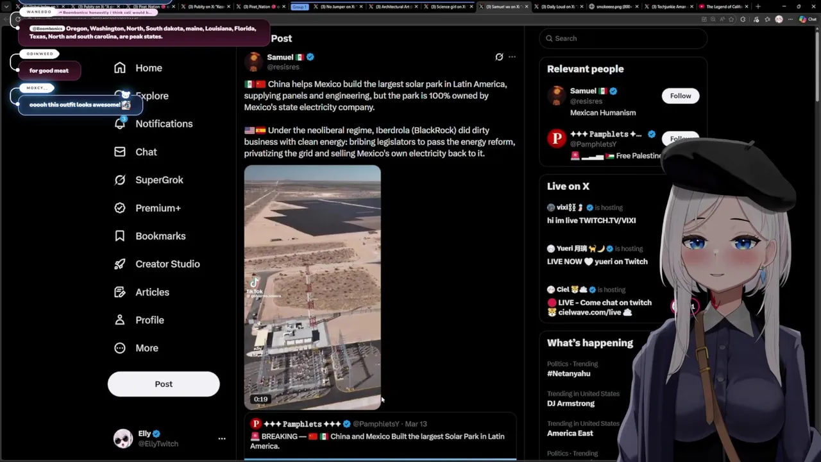
Task: Click Samuel's display name on the post
Action: pyautogui.click(x=280, y=57)
